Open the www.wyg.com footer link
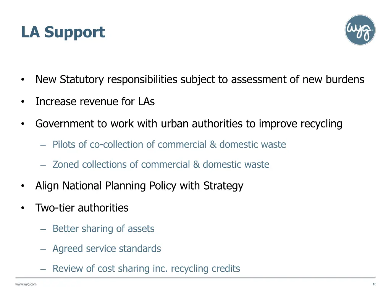The height and width of the screenshot is (293, 391). click(26, 284)
